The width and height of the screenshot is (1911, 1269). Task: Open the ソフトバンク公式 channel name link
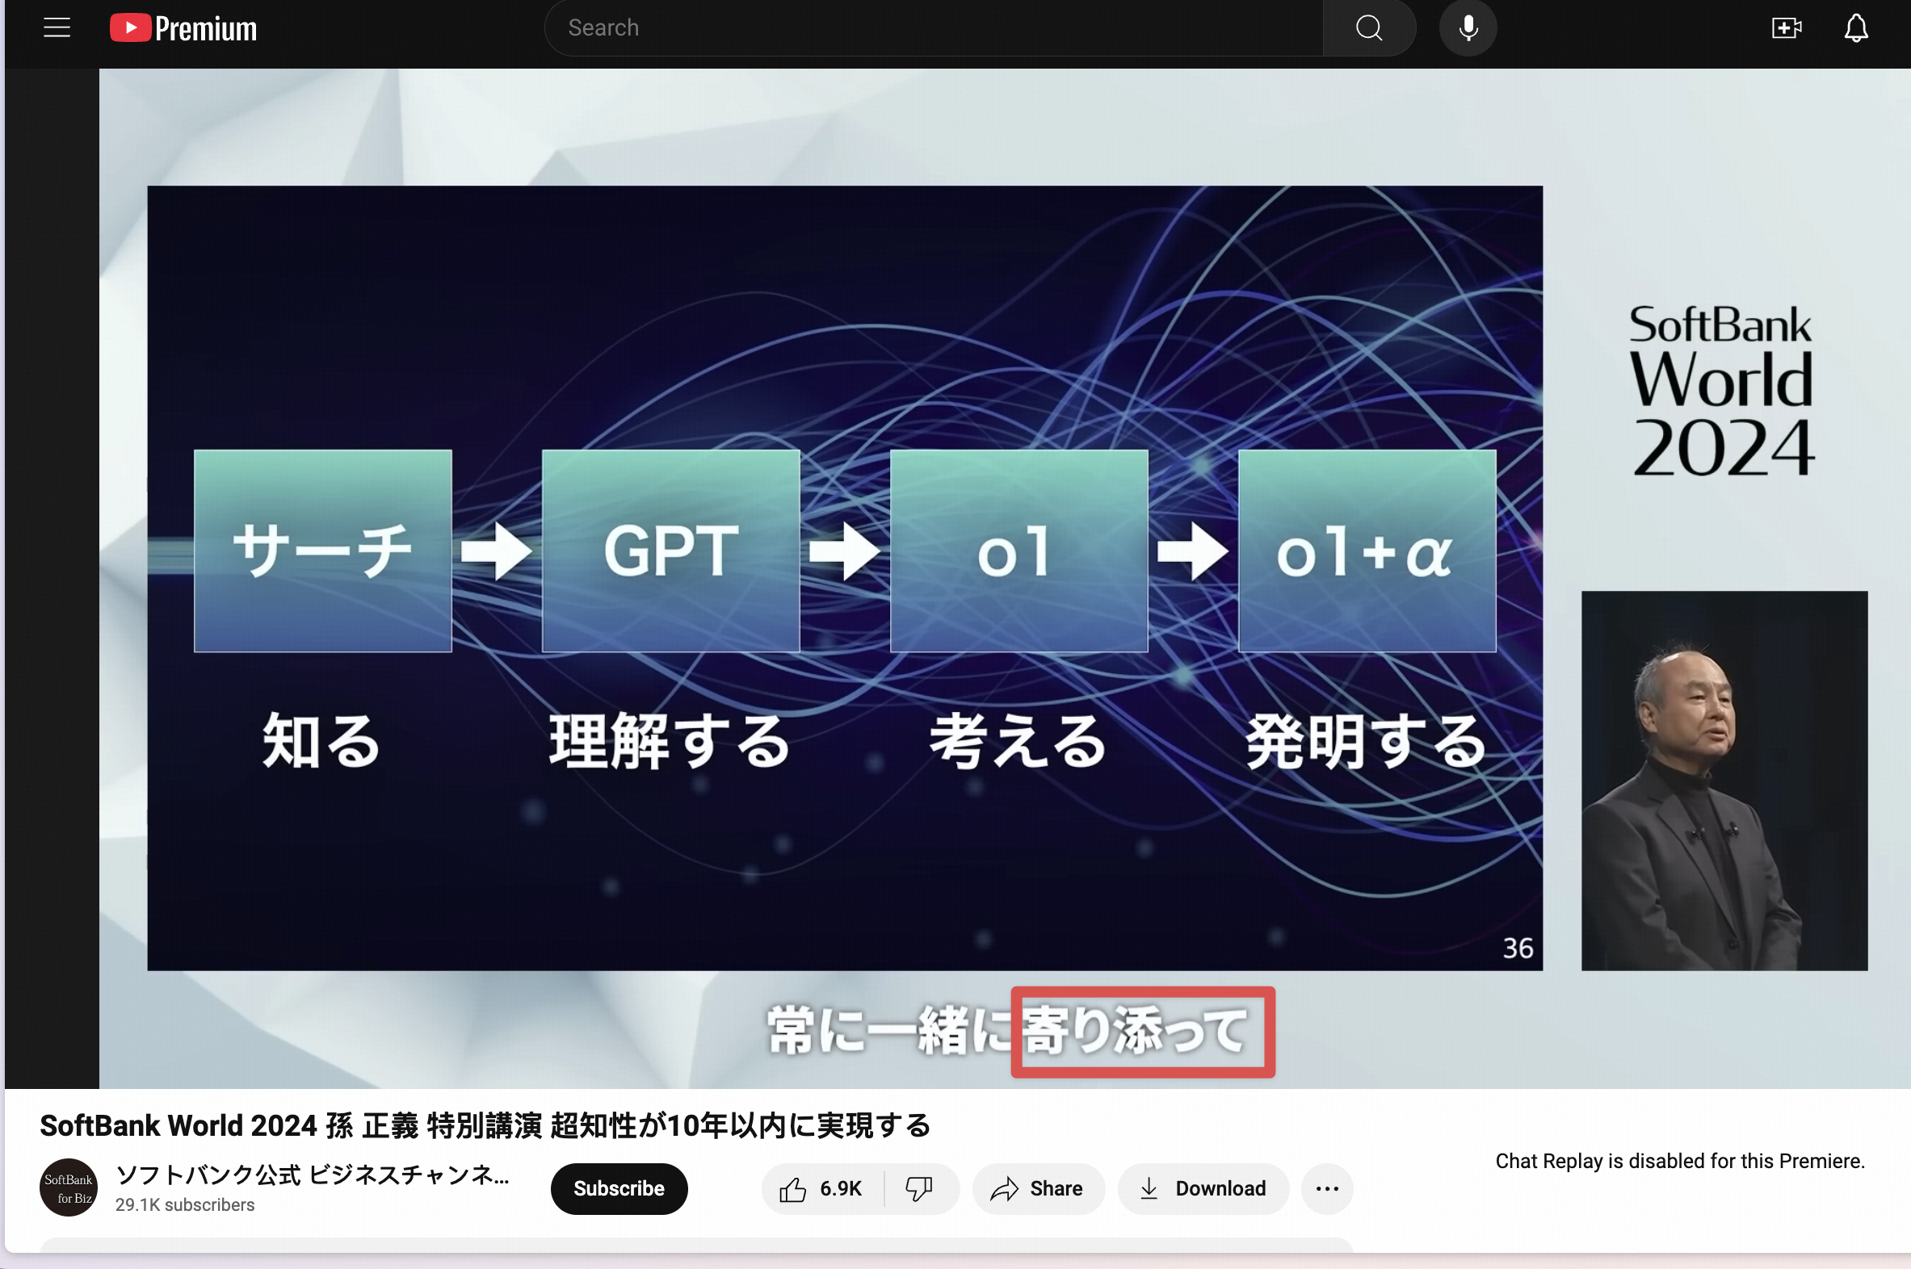pos(312,1175)
